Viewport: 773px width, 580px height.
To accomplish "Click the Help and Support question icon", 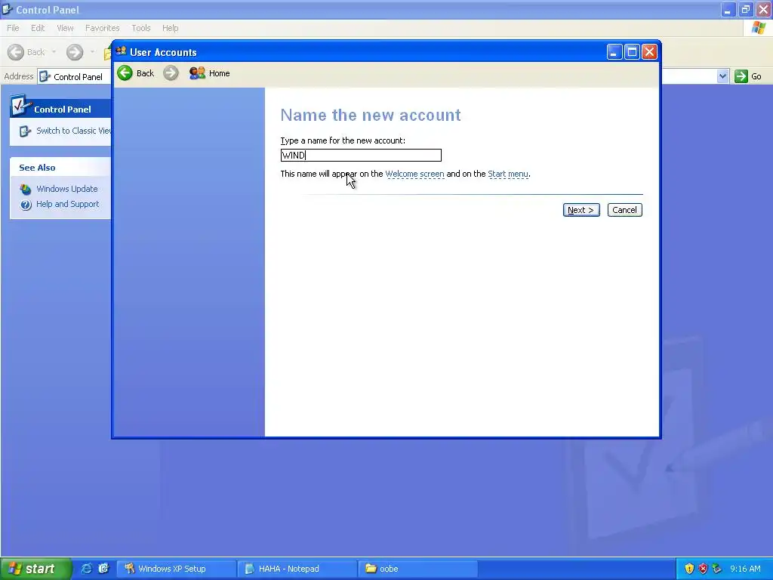I will coord(26,205).
